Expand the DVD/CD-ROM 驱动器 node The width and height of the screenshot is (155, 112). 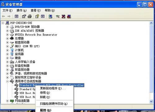point(7,27)
